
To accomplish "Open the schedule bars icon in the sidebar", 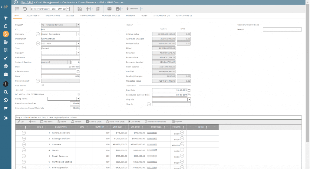I will coord(6,42).
